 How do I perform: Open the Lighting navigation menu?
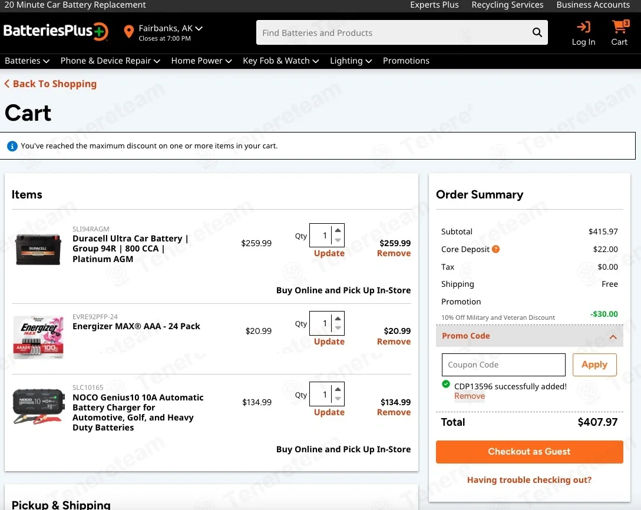coord(351,61)
